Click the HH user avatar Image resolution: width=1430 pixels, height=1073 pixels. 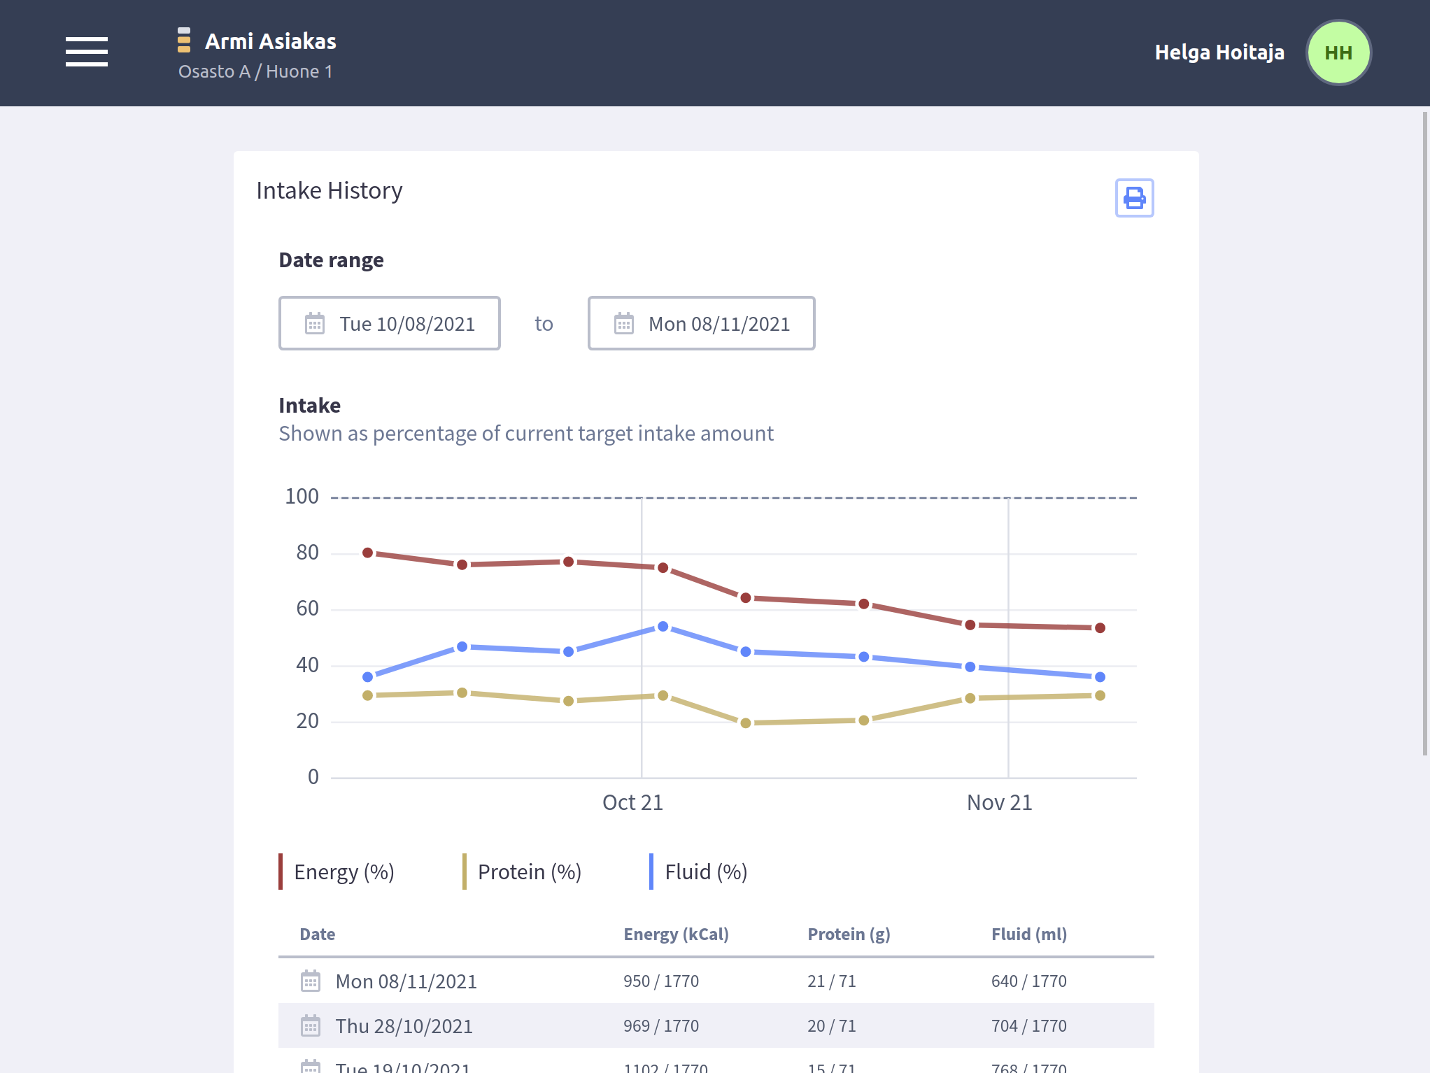tap(1338, 52)
